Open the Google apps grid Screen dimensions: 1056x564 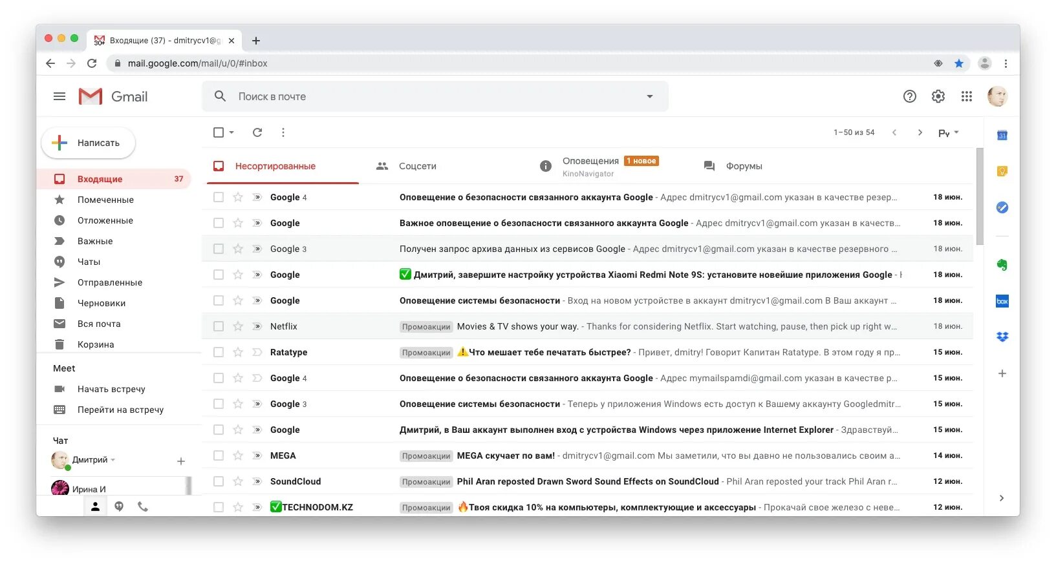(x=967, y=96)
